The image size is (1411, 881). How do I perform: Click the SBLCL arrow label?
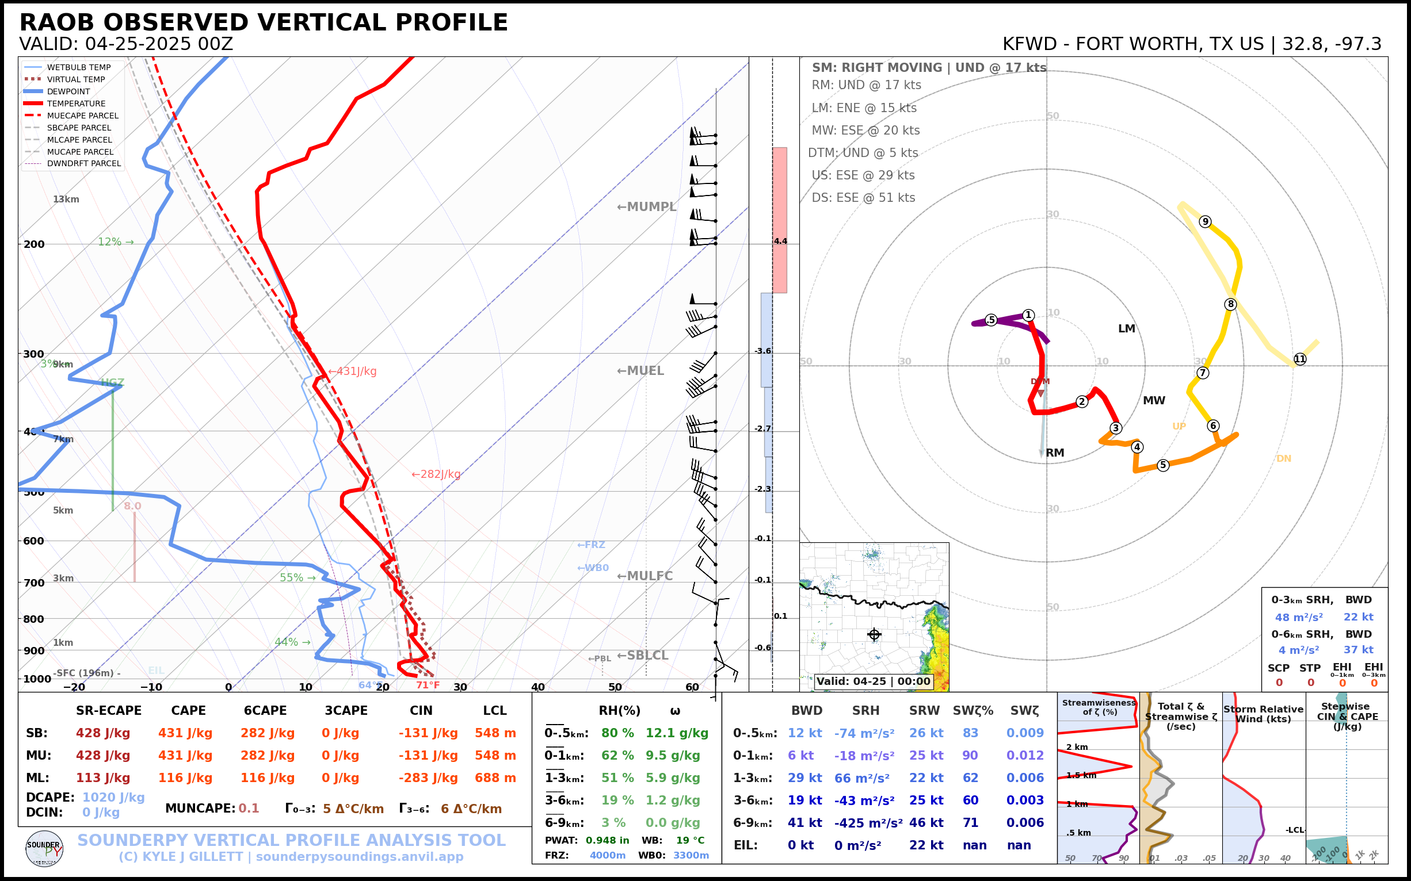pos(643,655)
